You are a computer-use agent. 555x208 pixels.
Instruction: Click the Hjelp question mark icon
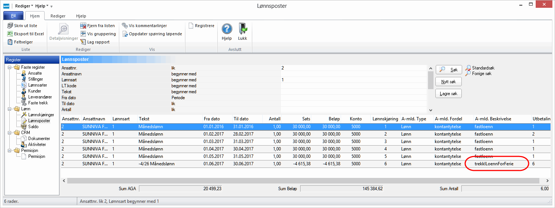click(227, 29)
